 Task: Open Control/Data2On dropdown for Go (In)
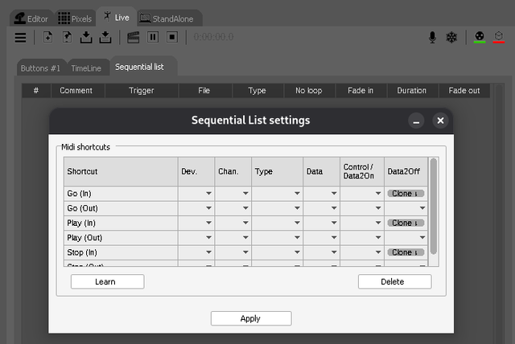(x=362, y=194)
